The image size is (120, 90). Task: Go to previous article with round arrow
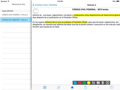point(35,11)
